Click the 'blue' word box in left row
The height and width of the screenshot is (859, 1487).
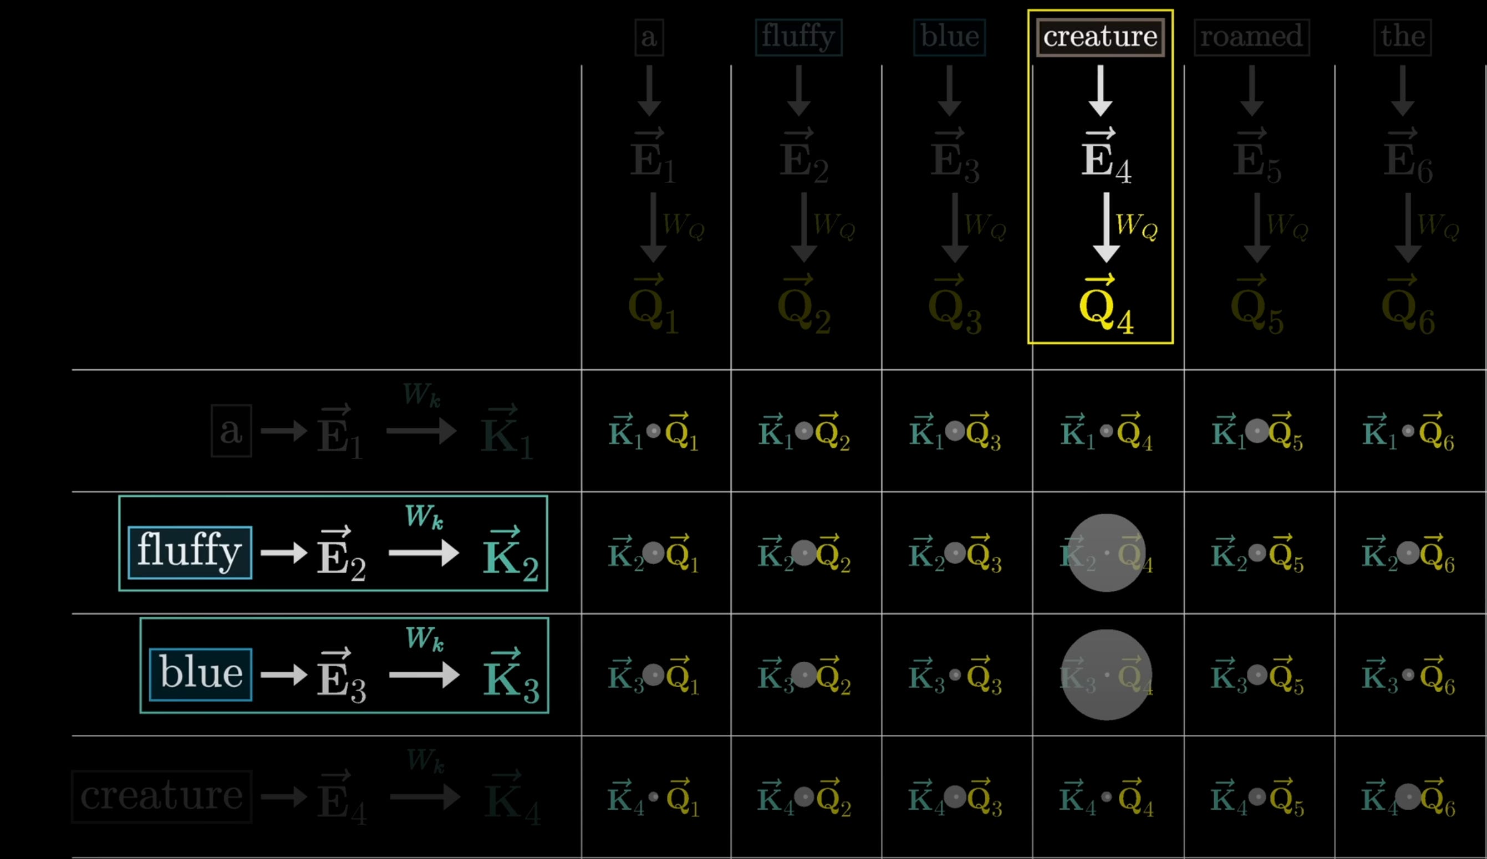201,674
